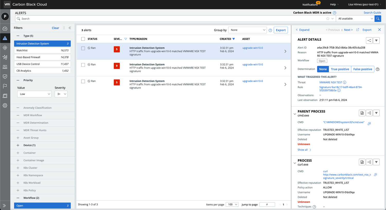Collapse the Filters panel with the double arrow
The width and height of the screenshot is (386, 210).
point(70,28)
